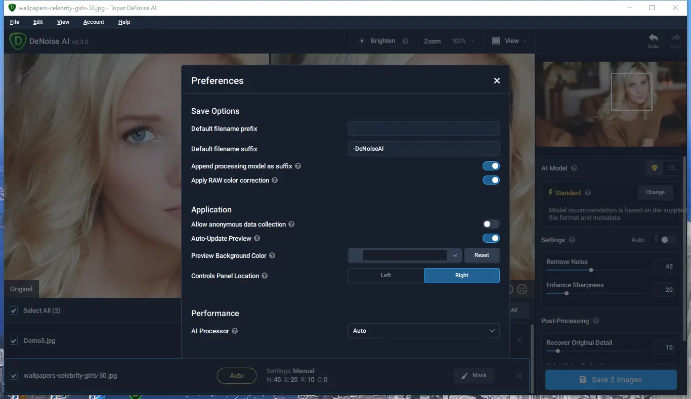This screenshot has height=399, width=691.
Task: Open the Preview Background Color dropdown
Action: [405, 255]
